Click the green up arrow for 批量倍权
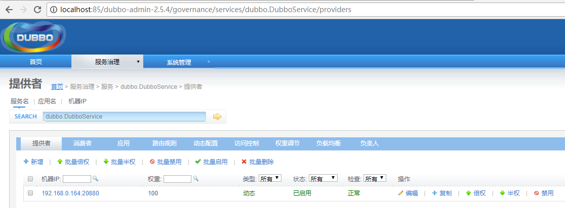Viewport: 565px width, 208px height. click(60, 162)
